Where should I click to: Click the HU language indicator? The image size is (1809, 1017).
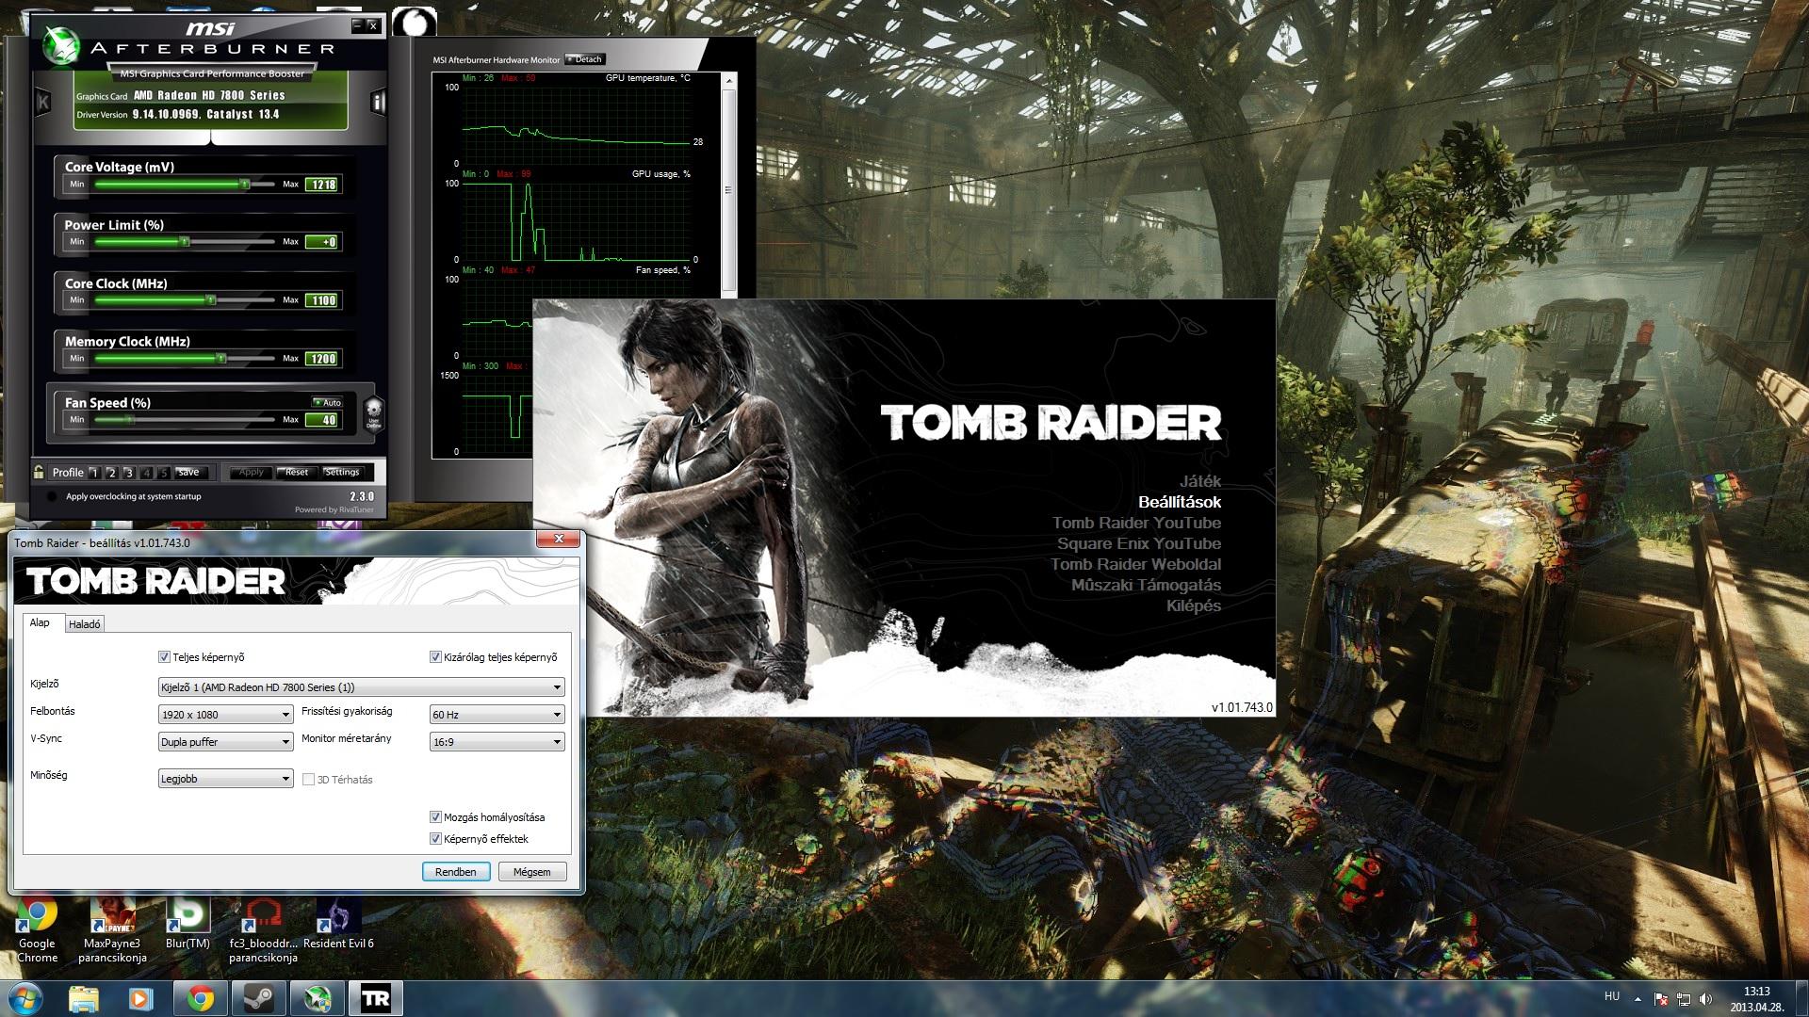[x=1611, y=996]
